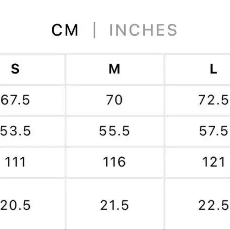
Task: Click the divider between CM and INCHES
Action: [x=94, y=30]
